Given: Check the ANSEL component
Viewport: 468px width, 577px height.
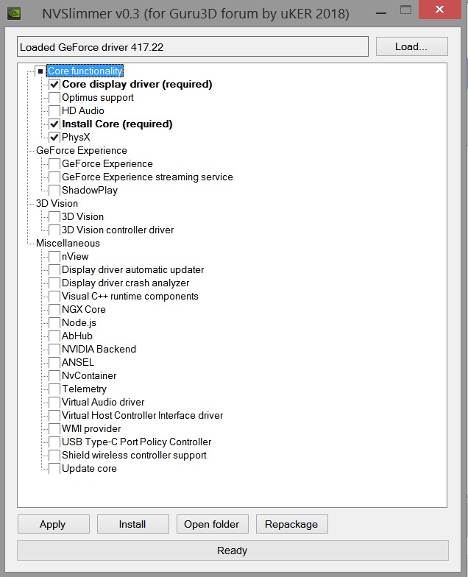Looking at the screenshot, I should pyautogui.click(x=54, y=362).
